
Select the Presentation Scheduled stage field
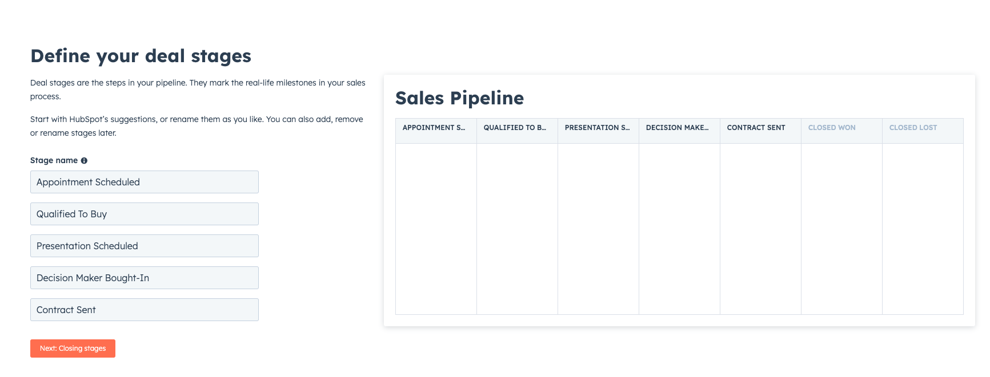point(144,246)
